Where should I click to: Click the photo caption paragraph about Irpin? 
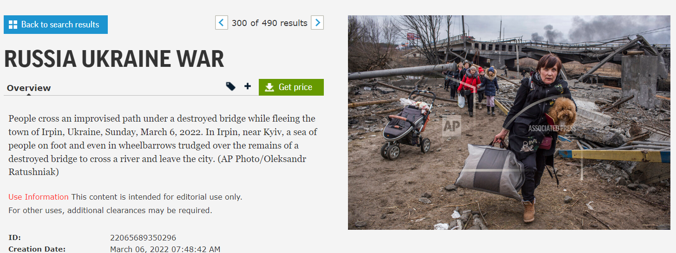point(162,145)
